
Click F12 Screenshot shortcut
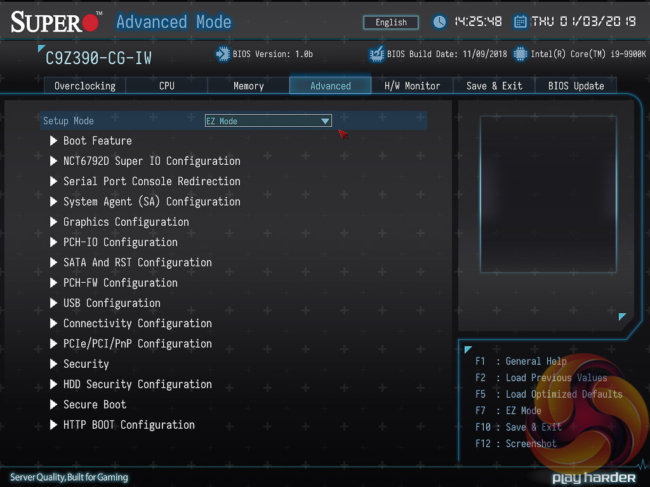(x=515, y=444)
